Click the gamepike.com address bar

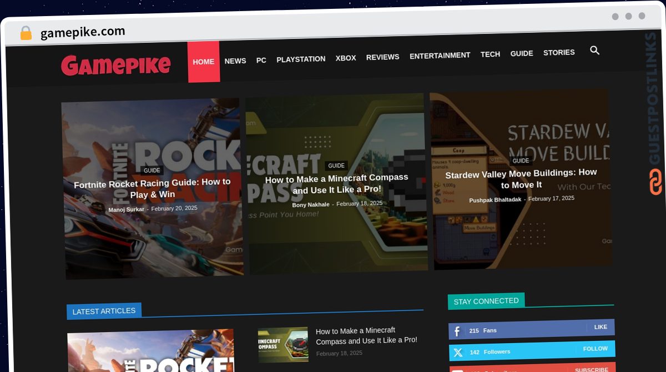coord(83,32)
